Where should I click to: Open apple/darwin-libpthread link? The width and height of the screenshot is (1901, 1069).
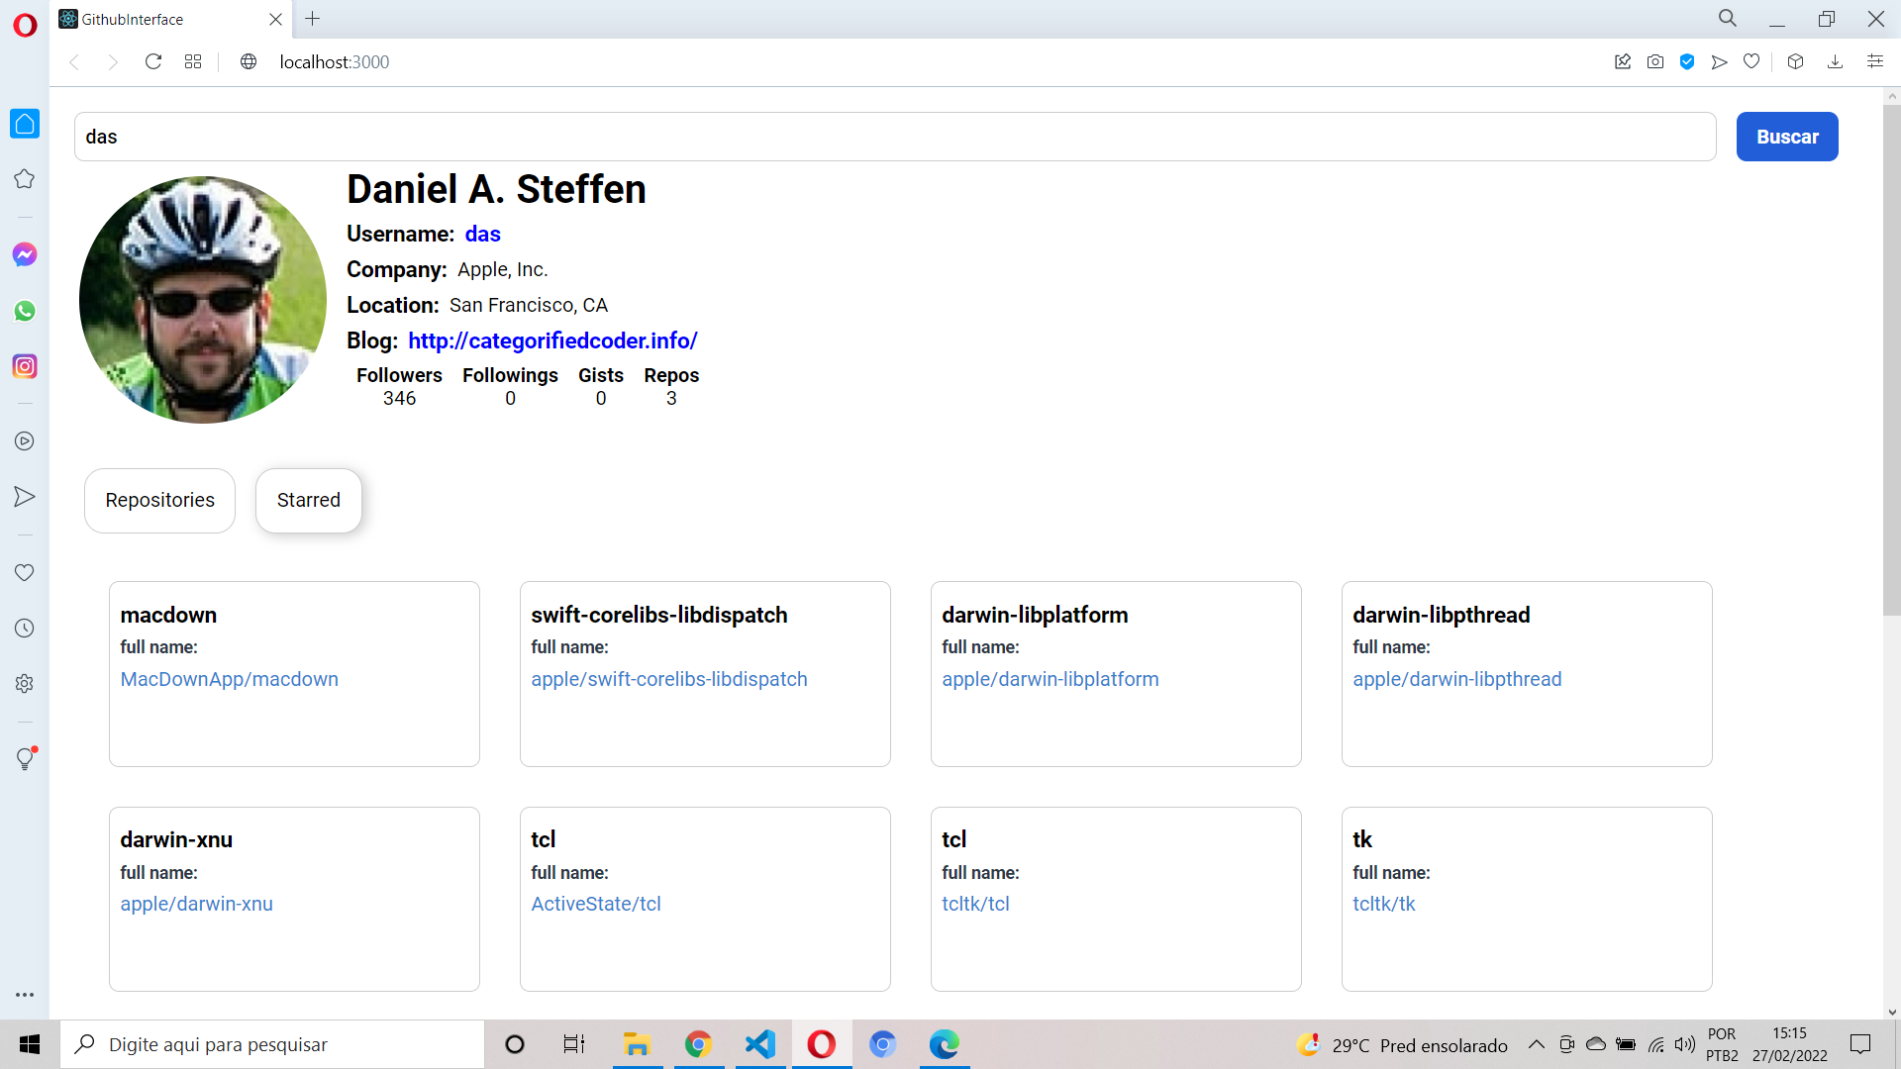1457,680
